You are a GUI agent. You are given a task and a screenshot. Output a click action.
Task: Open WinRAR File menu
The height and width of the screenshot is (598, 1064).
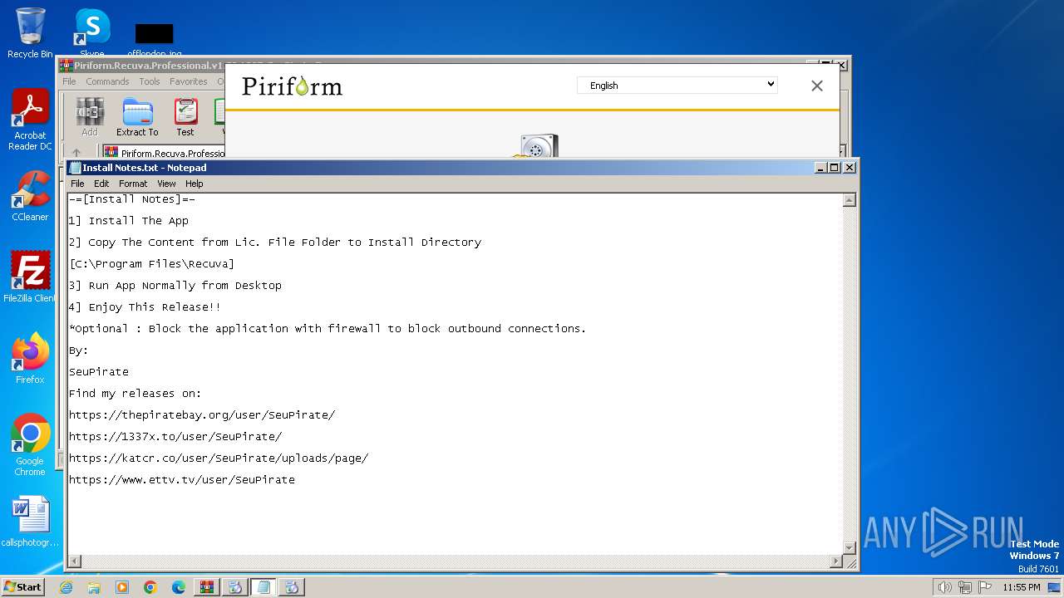point(69,81)
